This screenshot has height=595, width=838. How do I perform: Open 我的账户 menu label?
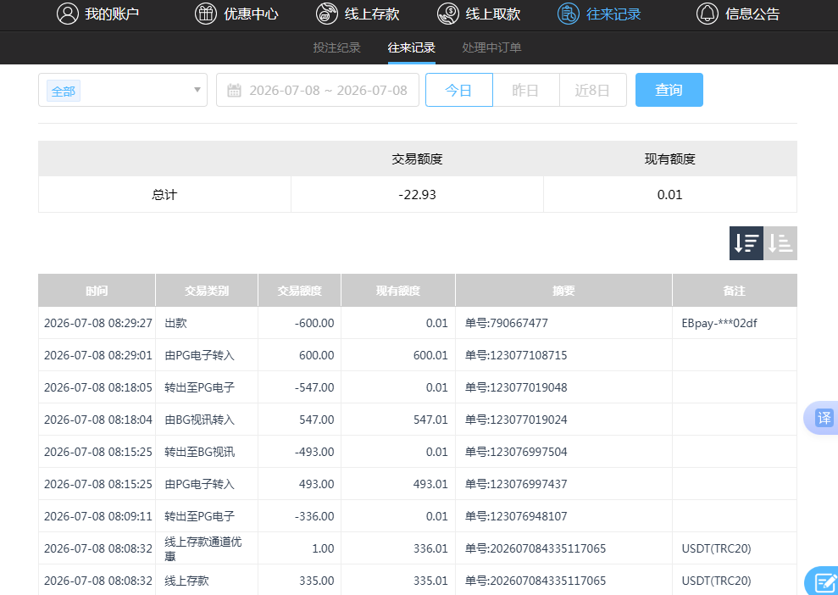click(112, 14)
